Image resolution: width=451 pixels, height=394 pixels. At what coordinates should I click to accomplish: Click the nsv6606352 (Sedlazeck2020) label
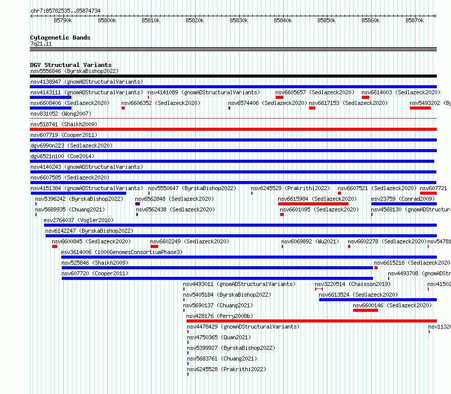[x=161, y=103]
